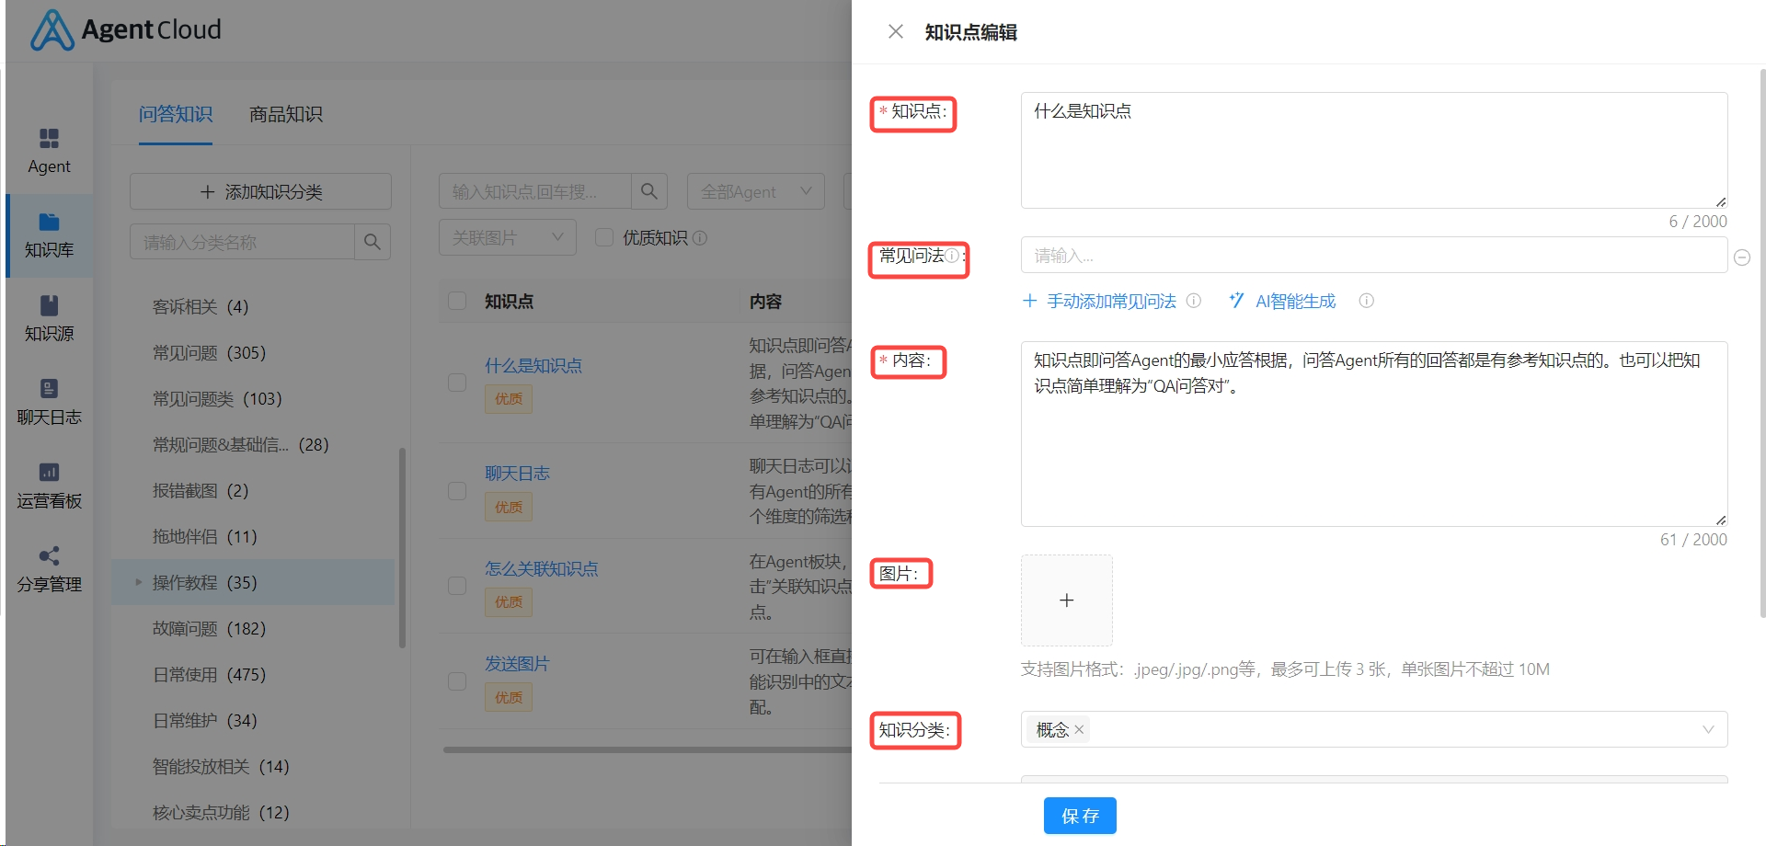Select the 日常使用 (475) category
1766x846 pixels.
click(x=209, y=674)
